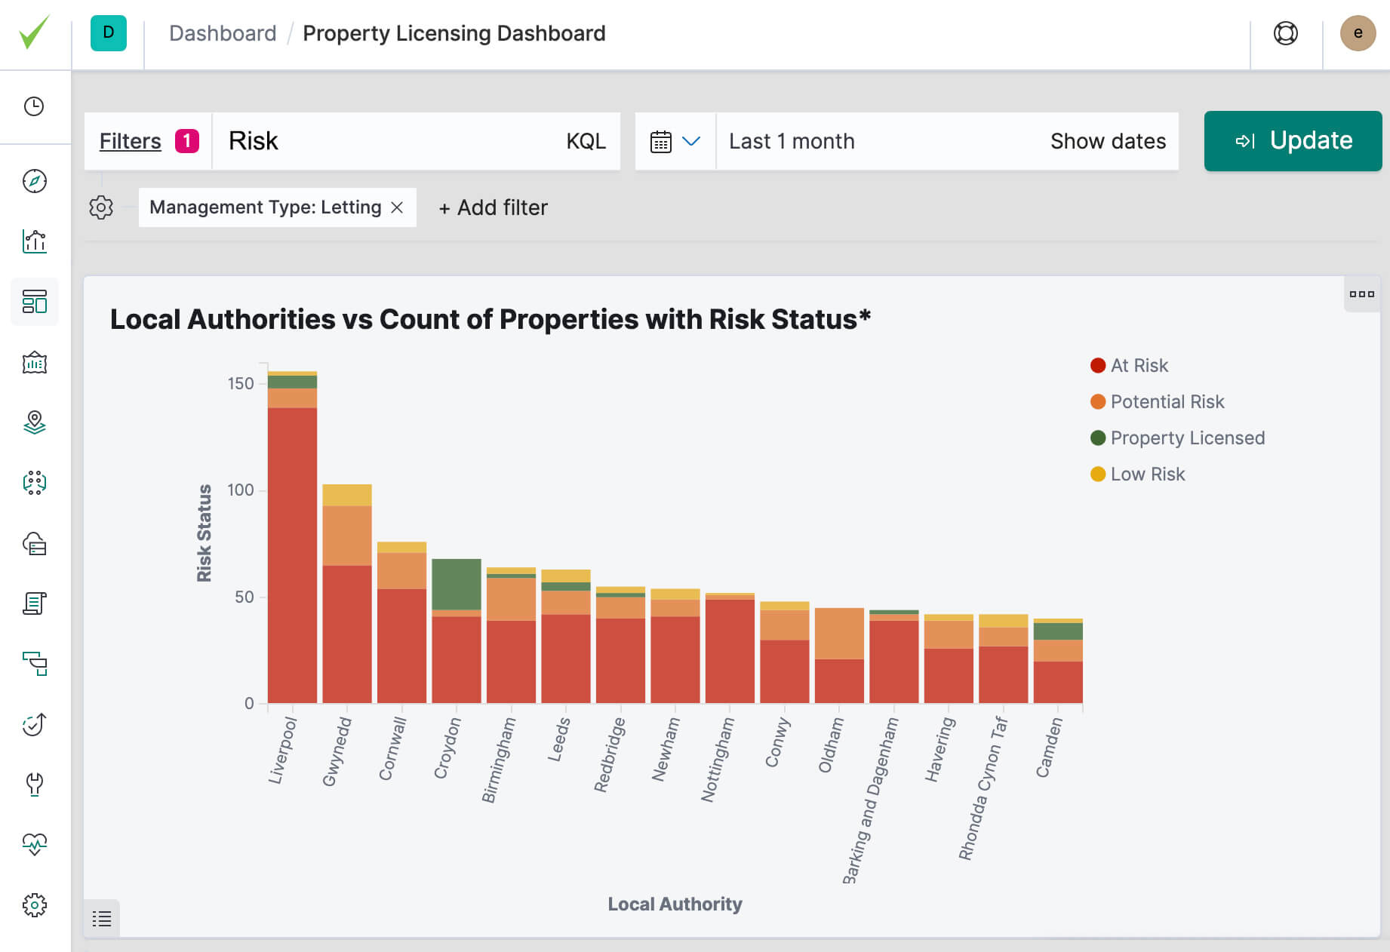Toggle the At Risk legend entry
The height and width of the screenshot is (952, 1390).
point(1130,365)
